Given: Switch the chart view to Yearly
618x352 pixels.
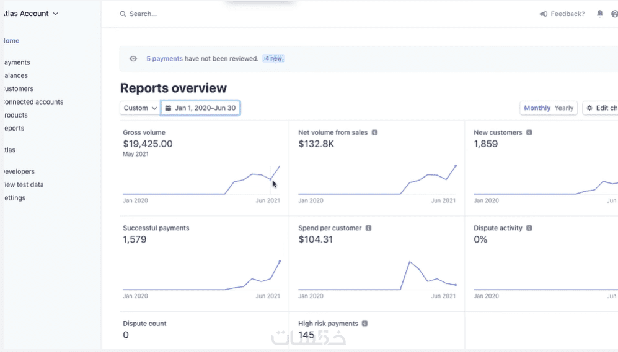Looking at the screenshot, I should coord(563,108).
